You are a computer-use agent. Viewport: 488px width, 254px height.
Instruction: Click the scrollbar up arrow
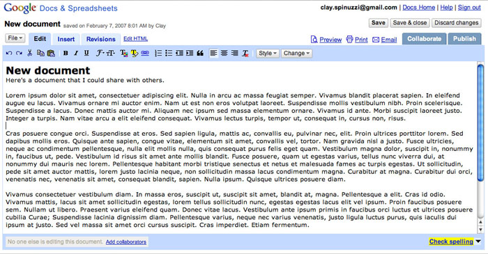point(480,222)
